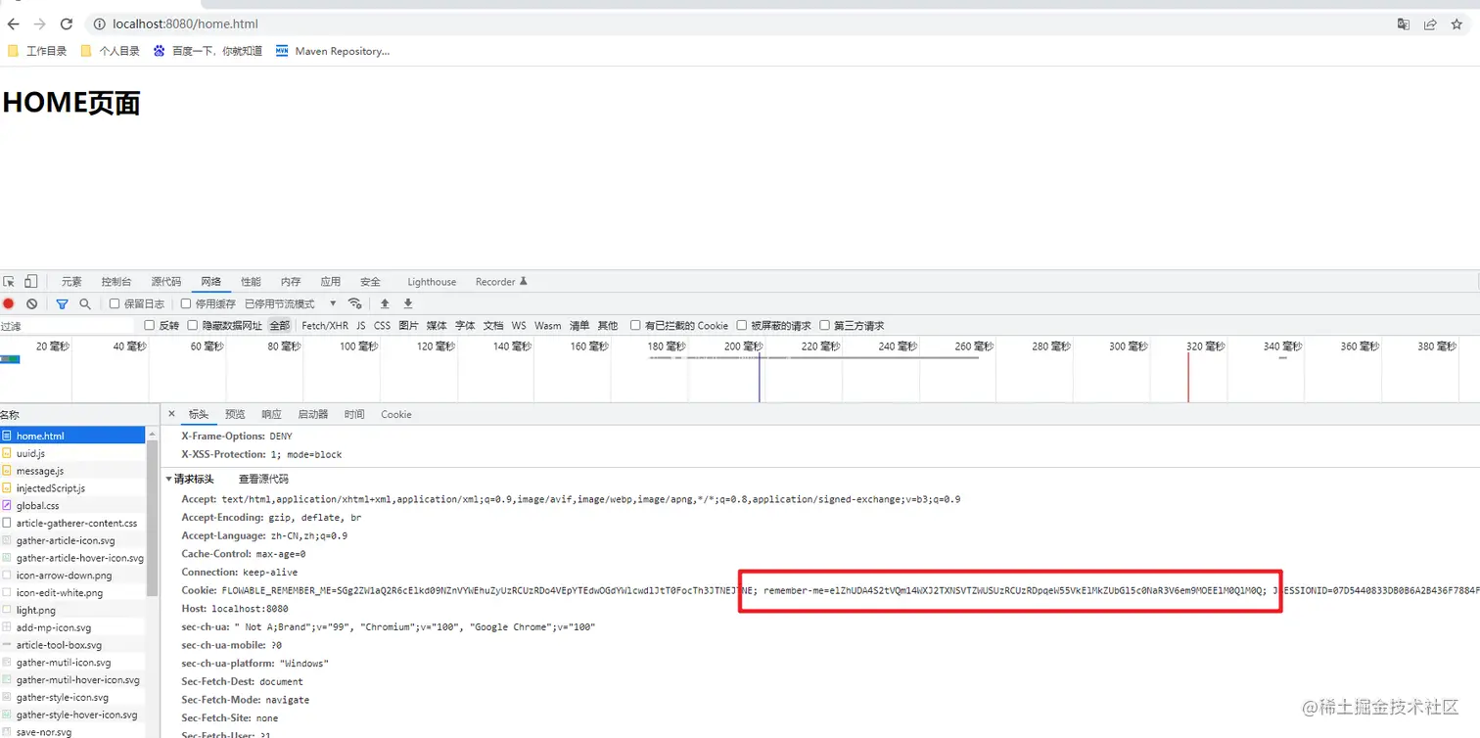Filter requests by 图片 type

tap(409, 326)
